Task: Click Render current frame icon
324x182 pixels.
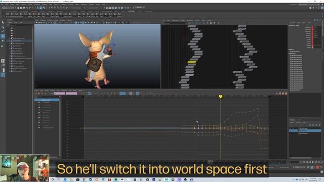Action: 110,8
